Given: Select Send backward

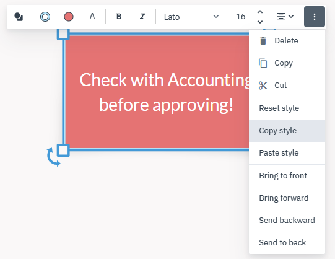Looking at the screenshot, I should 287,221.
